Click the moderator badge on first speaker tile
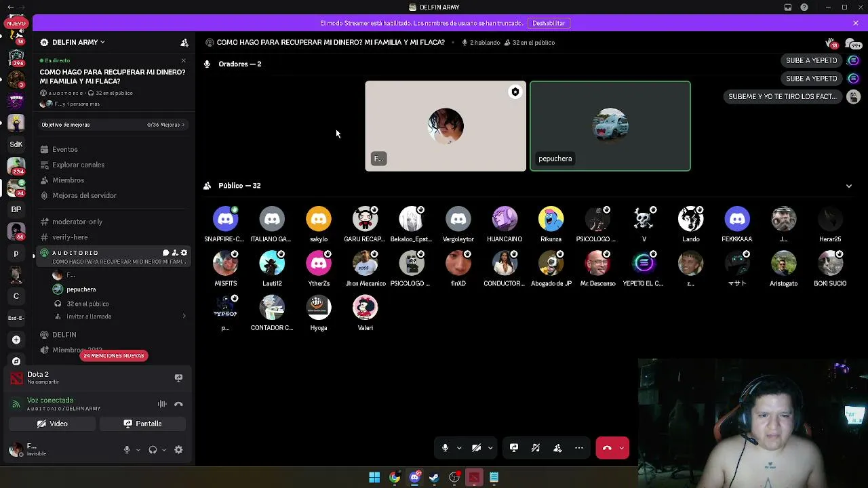The height and width of the screenshot is (488, 868). 515,91
